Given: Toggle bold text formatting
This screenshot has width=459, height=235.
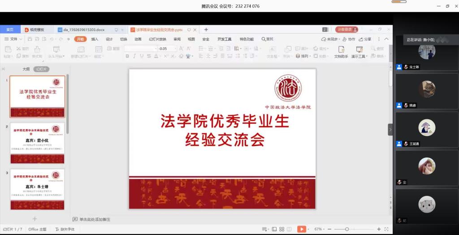Looking at the screenshot, I should pos(127,56).
